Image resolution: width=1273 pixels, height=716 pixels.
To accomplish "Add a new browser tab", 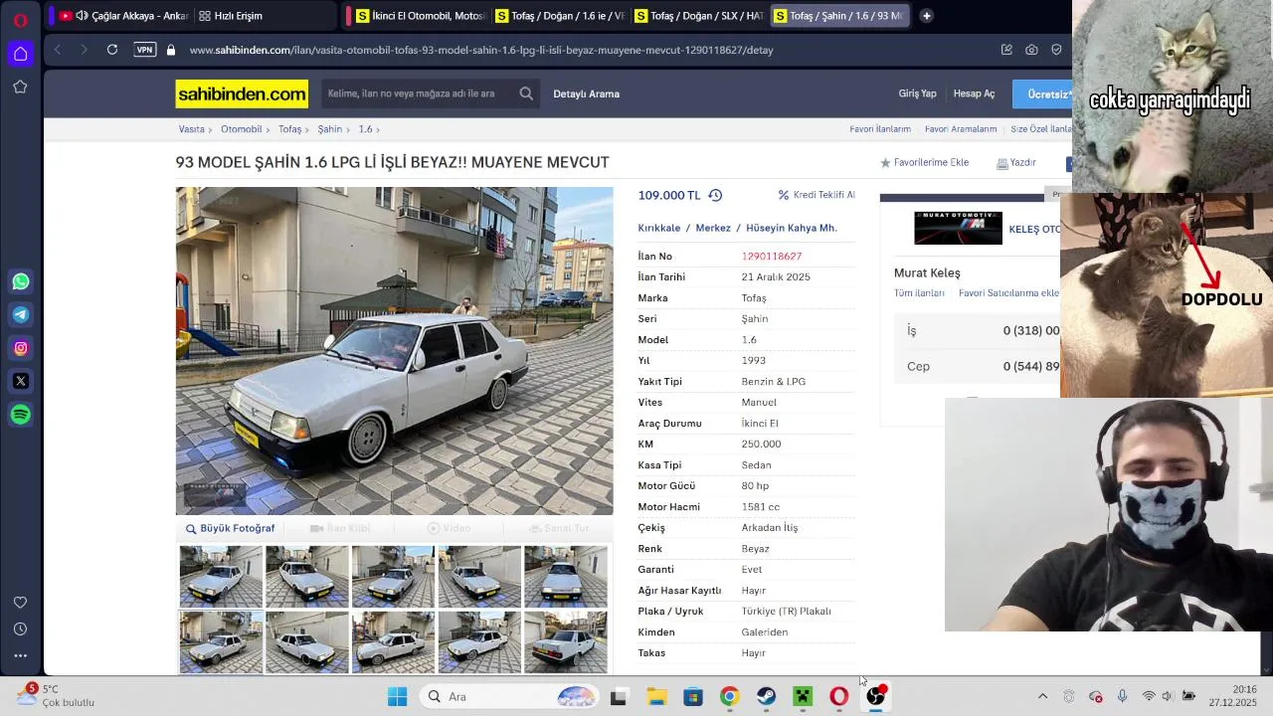I will pos(926,16).
